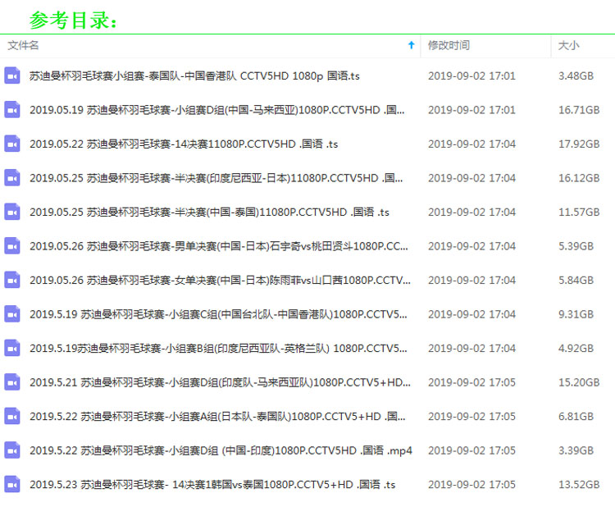Sort files by 大小 column header
The image size is (615, 507).
tap(568, 46)
